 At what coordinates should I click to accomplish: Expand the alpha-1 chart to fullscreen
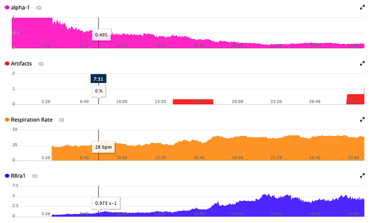pyautogui.click(x=362, y=7)
